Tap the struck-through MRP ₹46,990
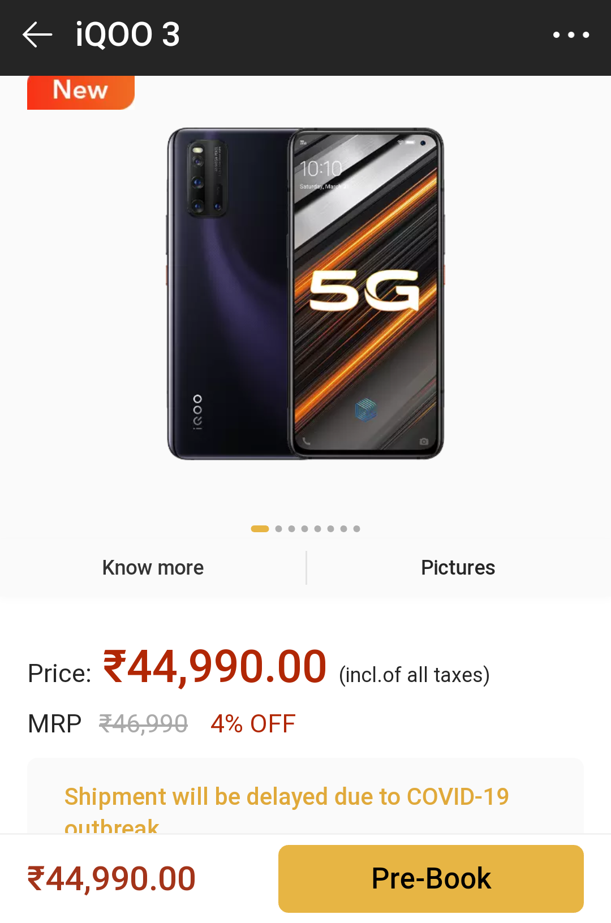The height and width of the screenshot is (923, 611). click(x=143, y=724)
